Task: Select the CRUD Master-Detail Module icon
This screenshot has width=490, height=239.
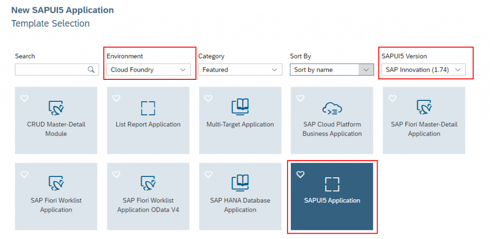Action: (x=56, y=108)
